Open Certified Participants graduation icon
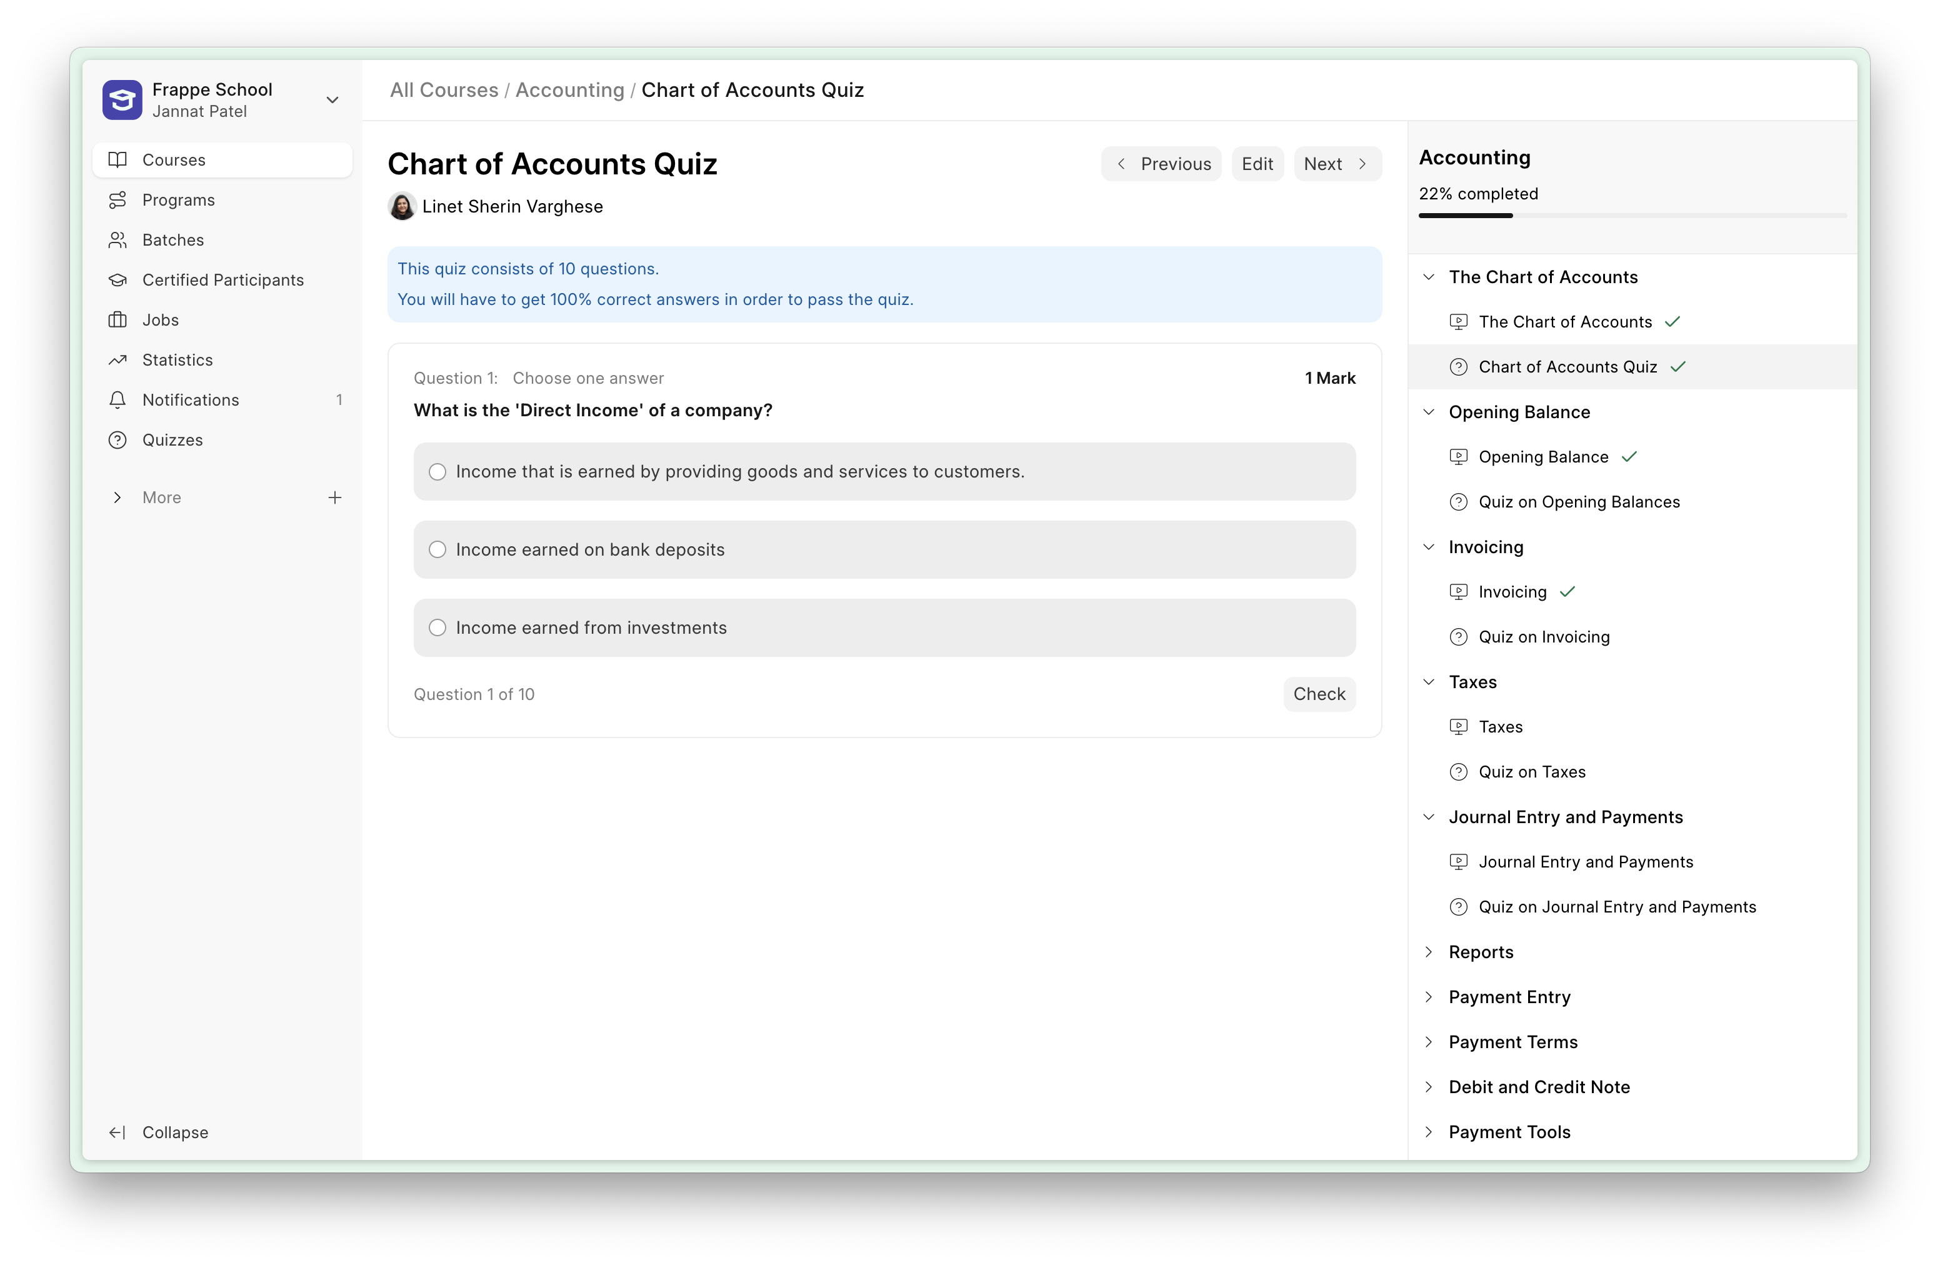1940x1265 pixels. 117,279
